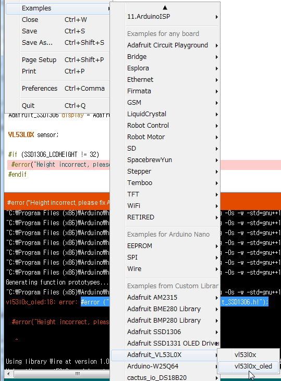The height and width of the screenshot is (381, 281).
Task: Open Adafruit SSD1331 OLED Driver examples
Action: (166, 343)
